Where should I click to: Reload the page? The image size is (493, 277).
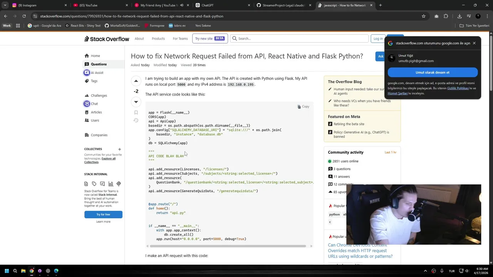[x=24, y=16]
